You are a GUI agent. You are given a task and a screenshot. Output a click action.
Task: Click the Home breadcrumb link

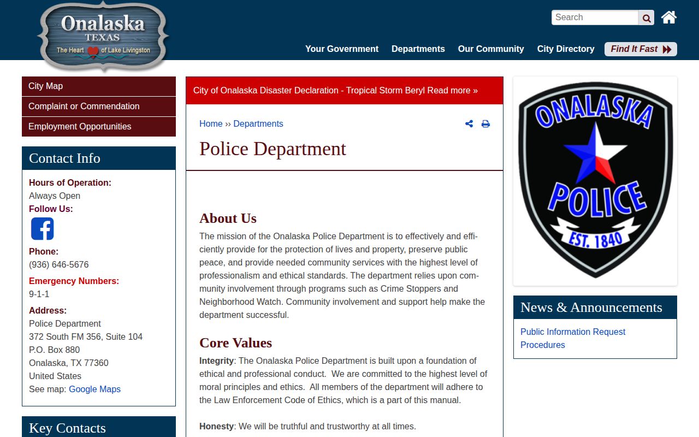point(211,124)
